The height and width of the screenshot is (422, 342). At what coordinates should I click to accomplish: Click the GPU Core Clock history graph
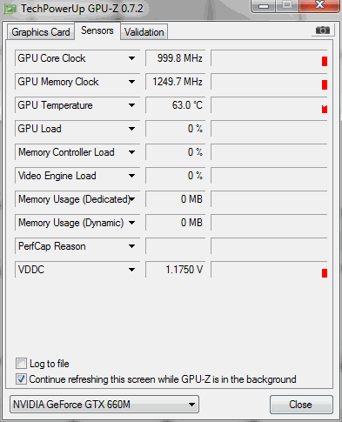[269, 58]
